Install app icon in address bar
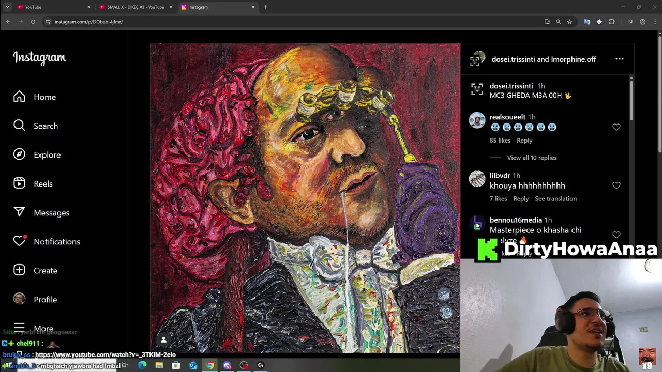Screen dimensions: 662x372 [547, 22]
